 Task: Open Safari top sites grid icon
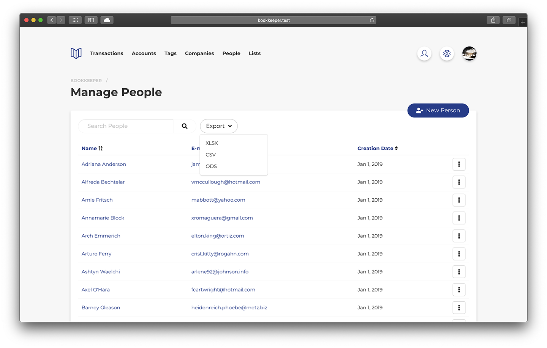point(75,20)
